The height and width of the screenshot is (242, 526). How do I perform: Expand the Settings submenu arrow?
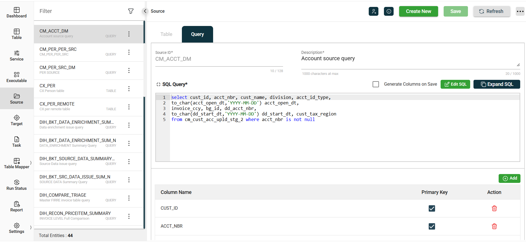(31, 227)
